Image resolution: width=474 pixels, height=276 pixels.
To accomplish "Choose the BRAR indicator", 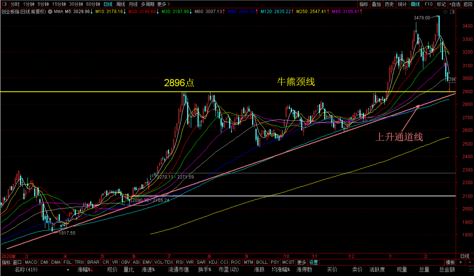I will click(x=93, y=262).
